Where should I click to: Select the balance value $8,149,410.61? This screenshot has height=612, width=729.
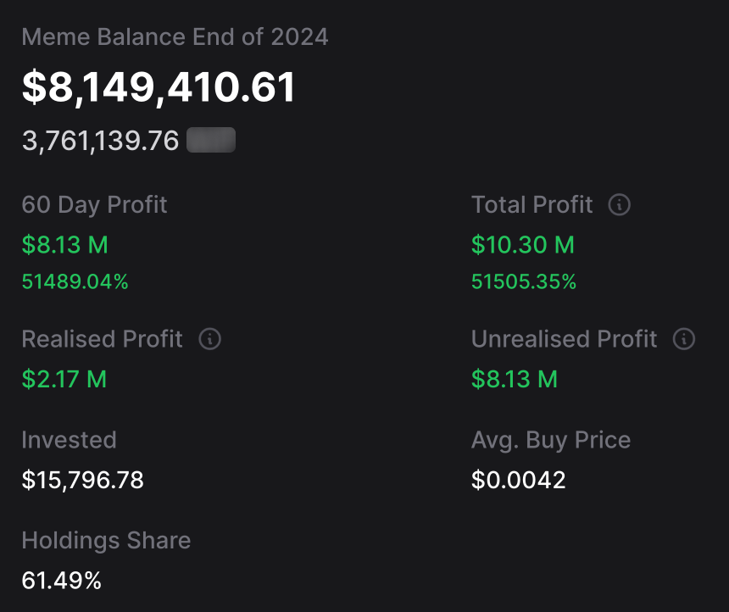(x=159, y=87)
